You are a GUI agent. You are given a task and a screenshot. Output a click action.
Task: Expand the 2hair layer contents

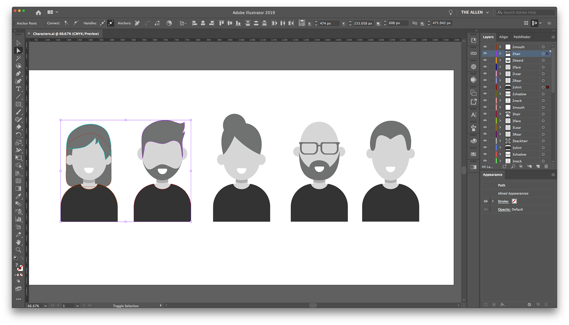pyautogui.click(x=500, y=54)
